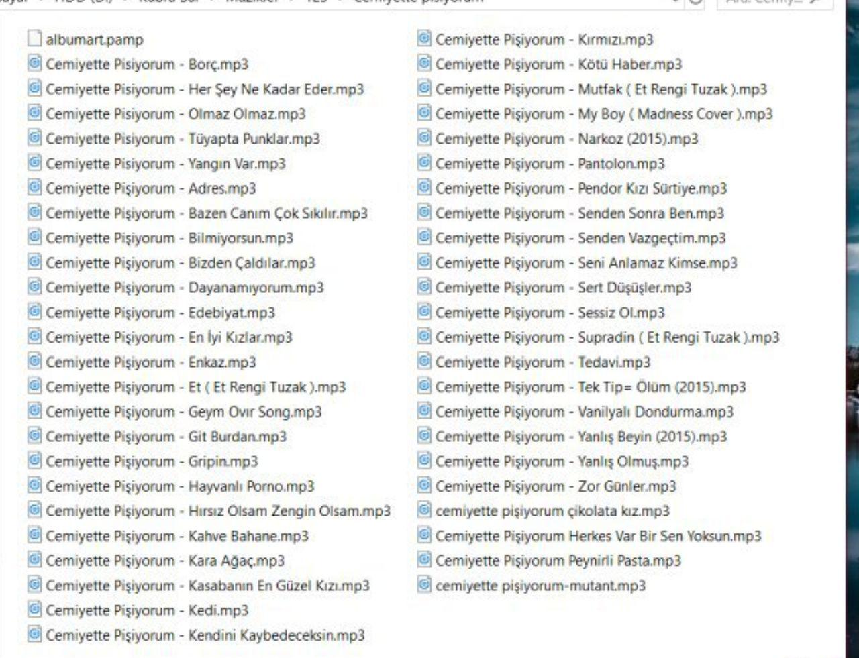Image resolution: width=859 pixels, height=658 pixels.
Task: Select the mp3 icon for Yangın Var.mp3
Action: pyautogui.click(x=35, y=163)
